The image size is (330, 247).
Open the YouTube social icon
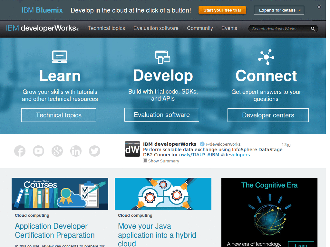point(39,151)
